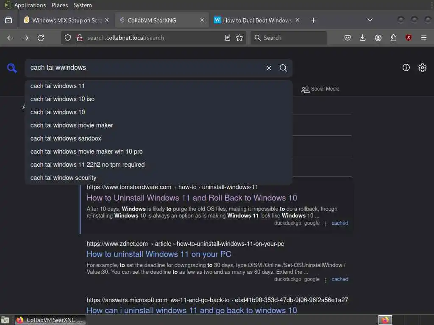This screenshot has height=325, width=434.
Task: Open the Firefox hamburger menu
Action: pos(424,38)
